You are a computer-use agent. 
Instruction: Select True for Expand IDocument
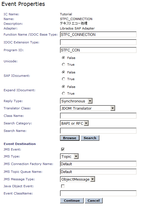[64, 93]
